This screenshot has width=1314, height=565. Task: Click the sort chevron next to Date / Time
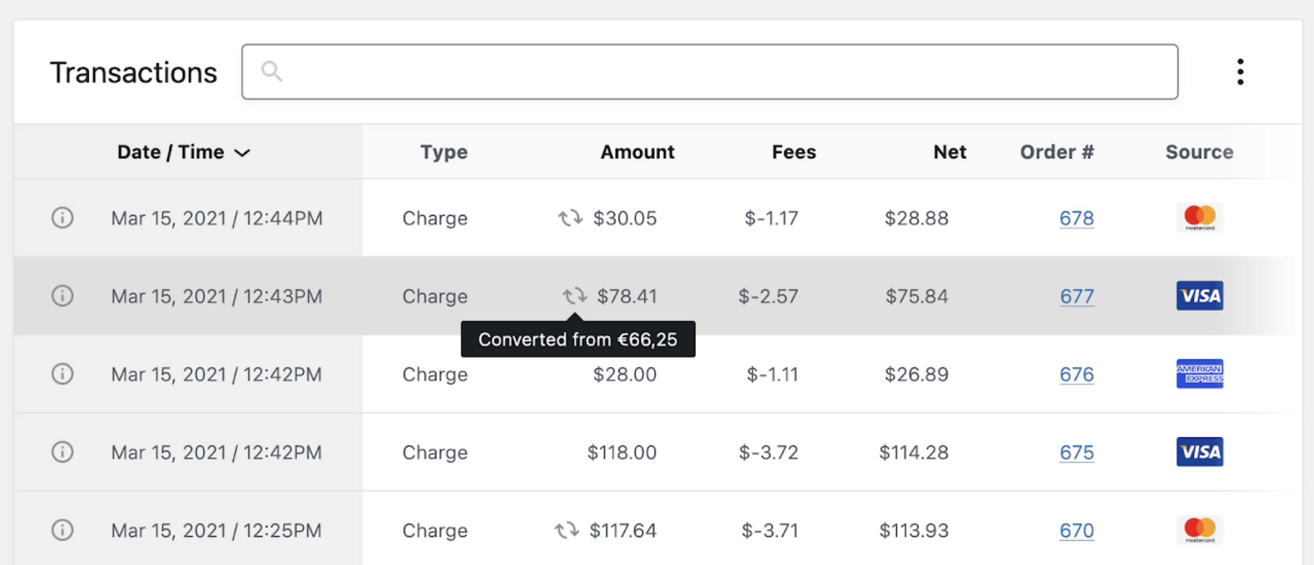[x=242, y=153]
